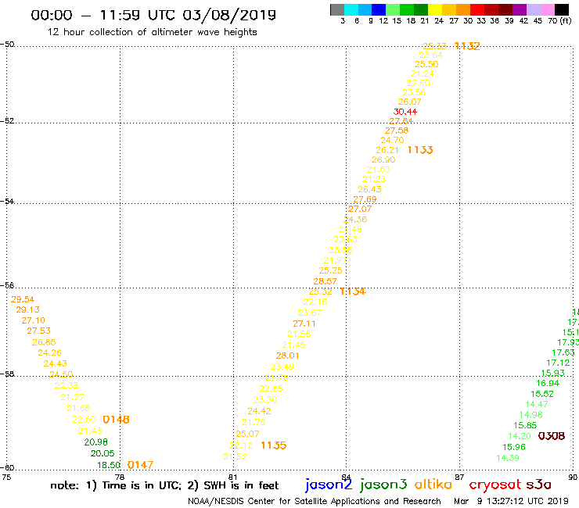Click the 27.53 reading on the left track
This screenshot has width=579, height=508.
(39, 331)
